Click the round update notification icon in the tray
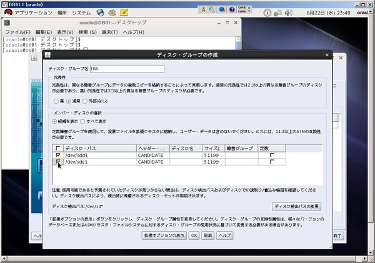 [x=267, y=12]
